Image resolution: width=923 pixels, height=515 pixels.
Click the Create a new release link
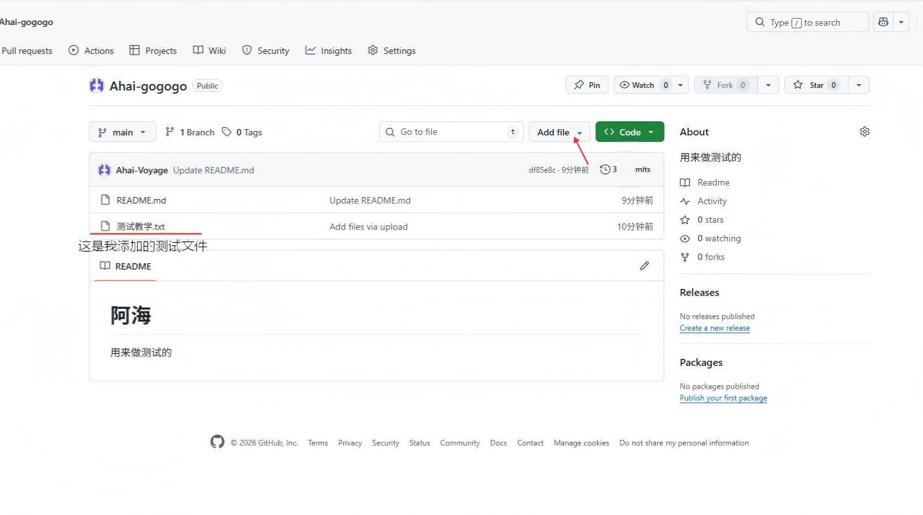click(x=714, y=328)
